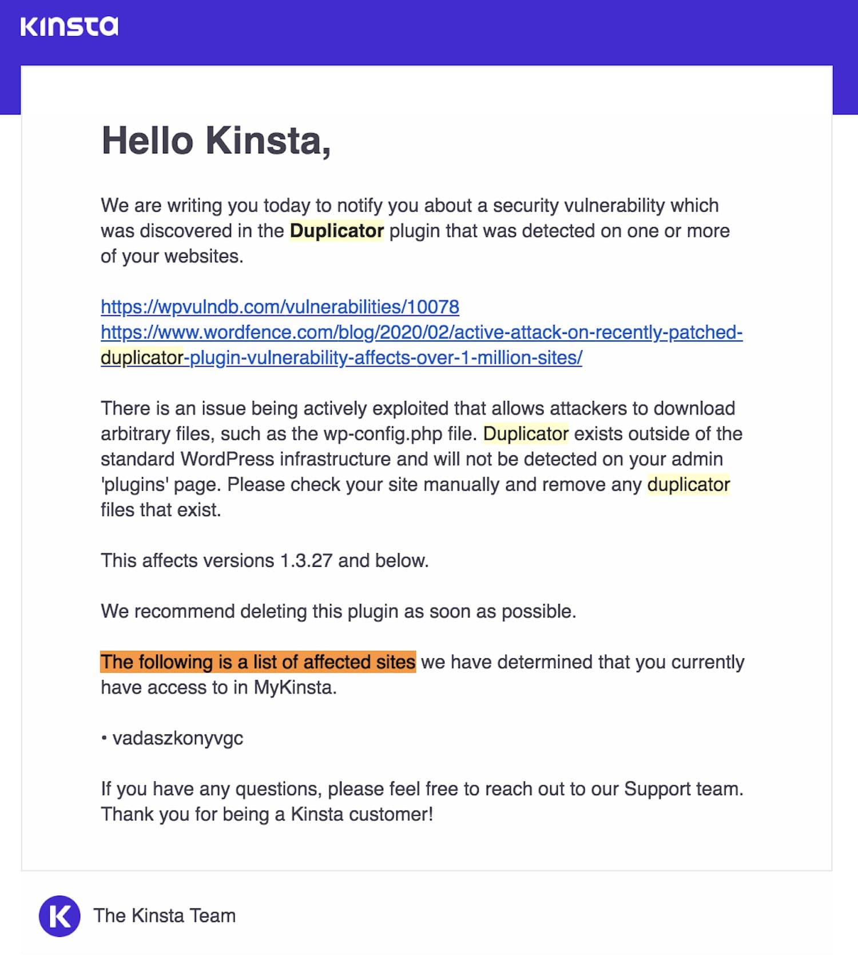858x961 pixels.
Task: Click the "wp-config.php" file name text
Action: pyautogui.click(x=383, y=434)
